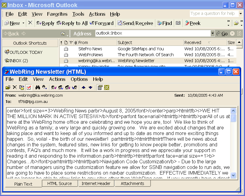Sort by the From column header

[x=97, y=43]
